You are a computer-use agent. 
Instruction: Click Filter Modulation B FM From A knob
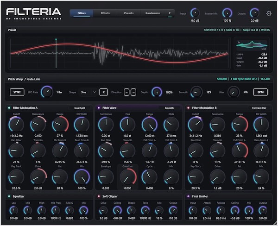point(240,151)
